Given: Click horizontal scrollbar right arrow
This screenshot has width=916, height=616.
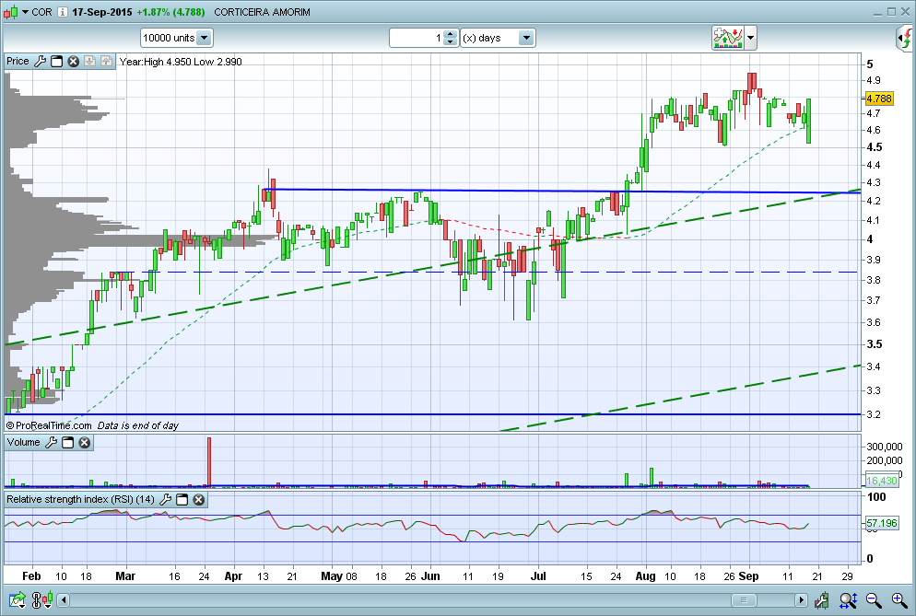Looking at the screenshot, I should [x=801, y=600].
